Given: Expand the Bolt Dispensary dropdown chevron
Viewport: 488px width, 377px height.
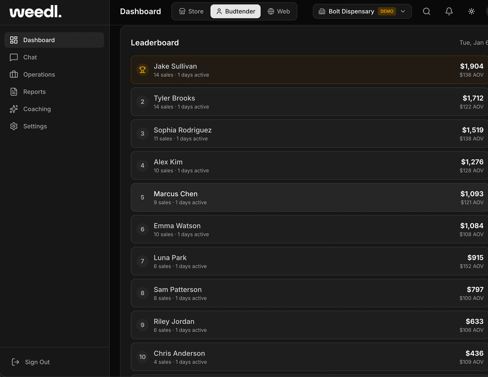Looking at the screenshot, I should tap(403, 11).
